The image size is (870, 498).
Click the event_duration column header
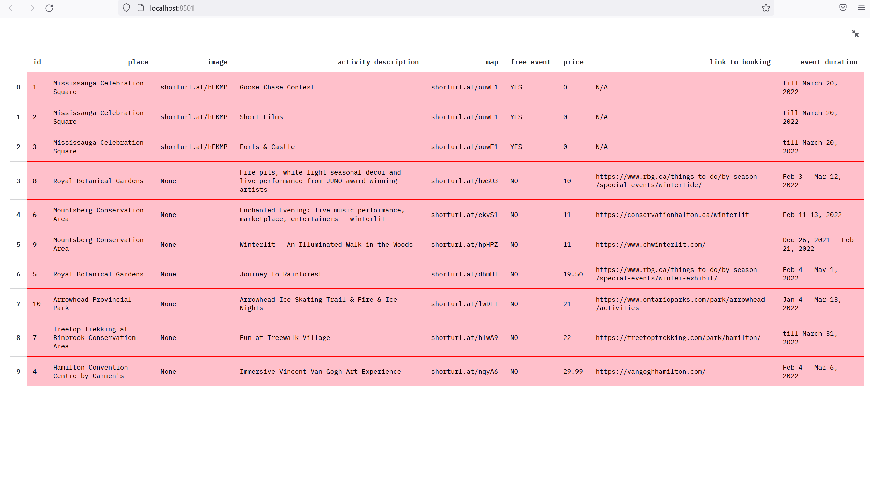click(828, 62)
